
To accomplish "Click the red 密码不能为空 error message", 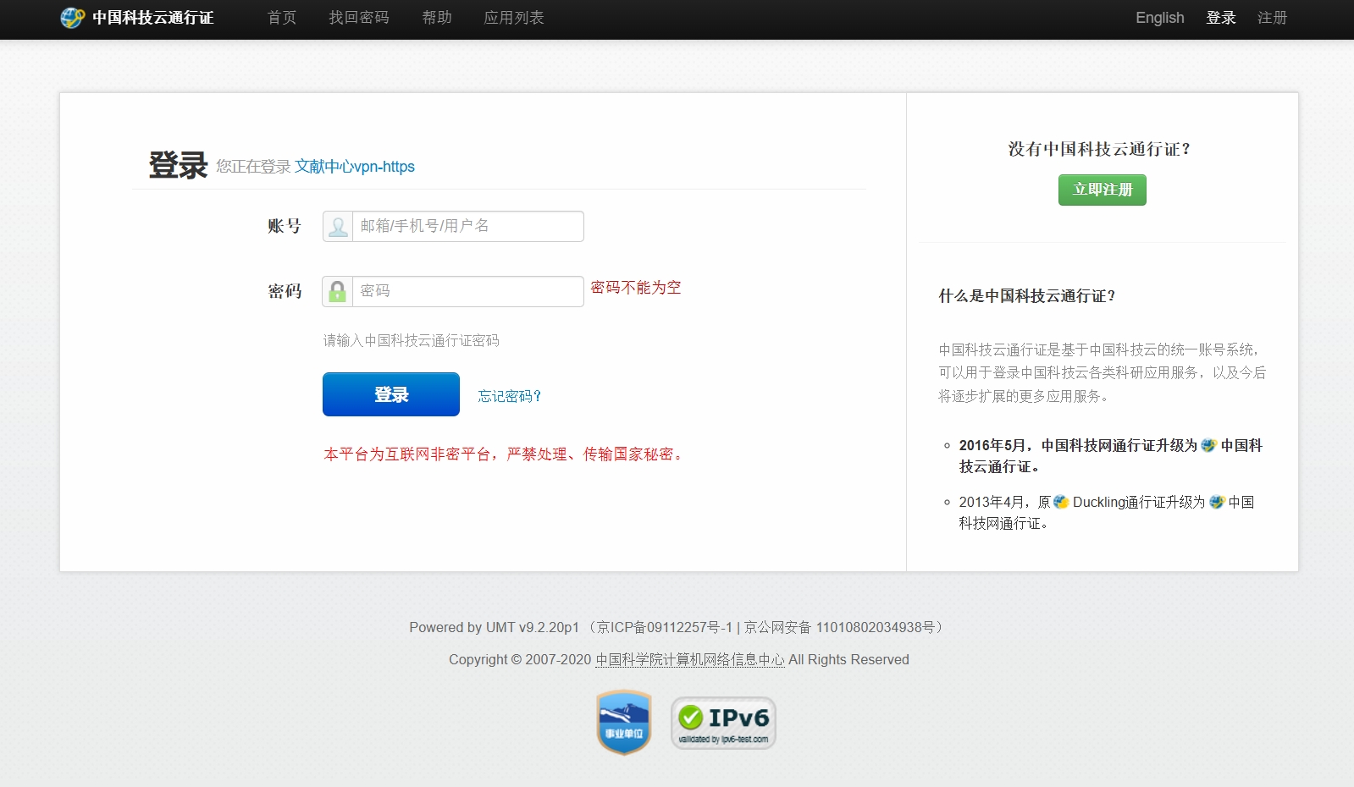I will [636, 288].
